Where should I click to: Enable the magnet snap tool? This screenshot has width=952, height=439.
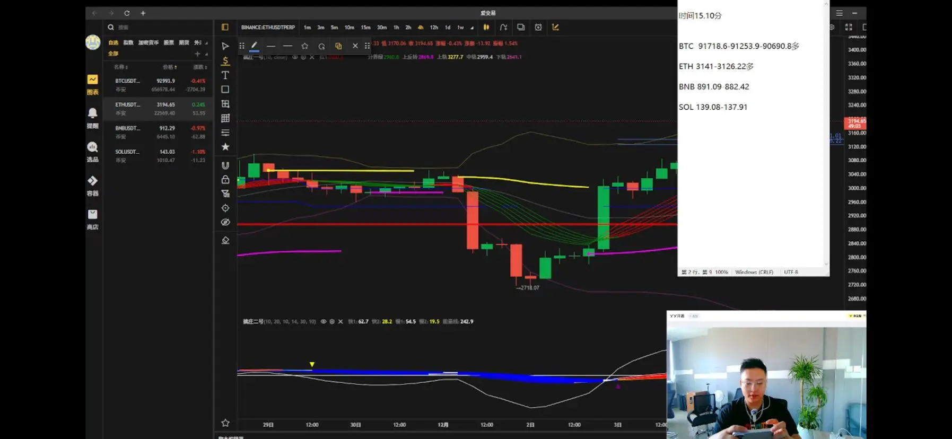225,165
